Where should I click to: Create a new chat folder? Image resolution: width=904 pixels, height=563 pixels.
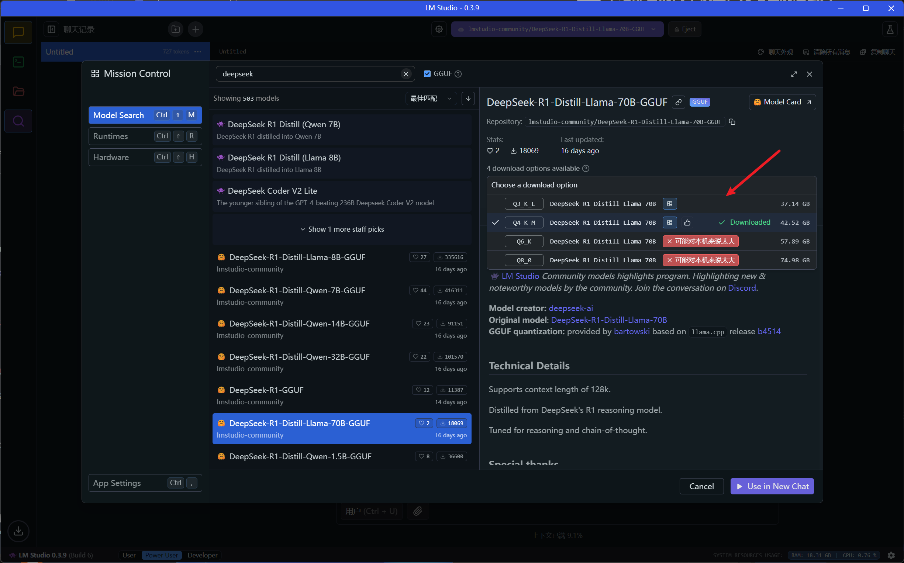[176, 30]
